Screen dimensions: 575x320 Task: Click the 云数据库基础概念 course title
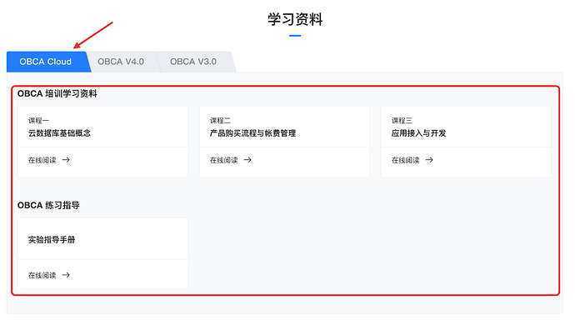tap(59, 133)
